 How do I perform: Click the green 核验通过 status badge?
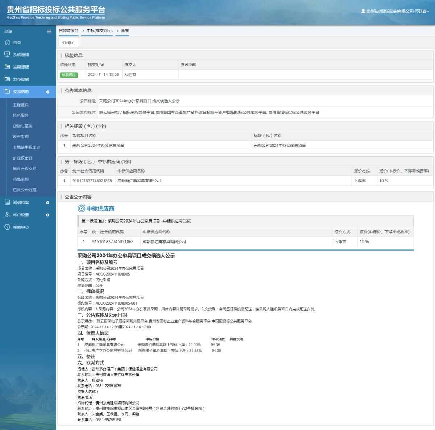click(69, 75)
